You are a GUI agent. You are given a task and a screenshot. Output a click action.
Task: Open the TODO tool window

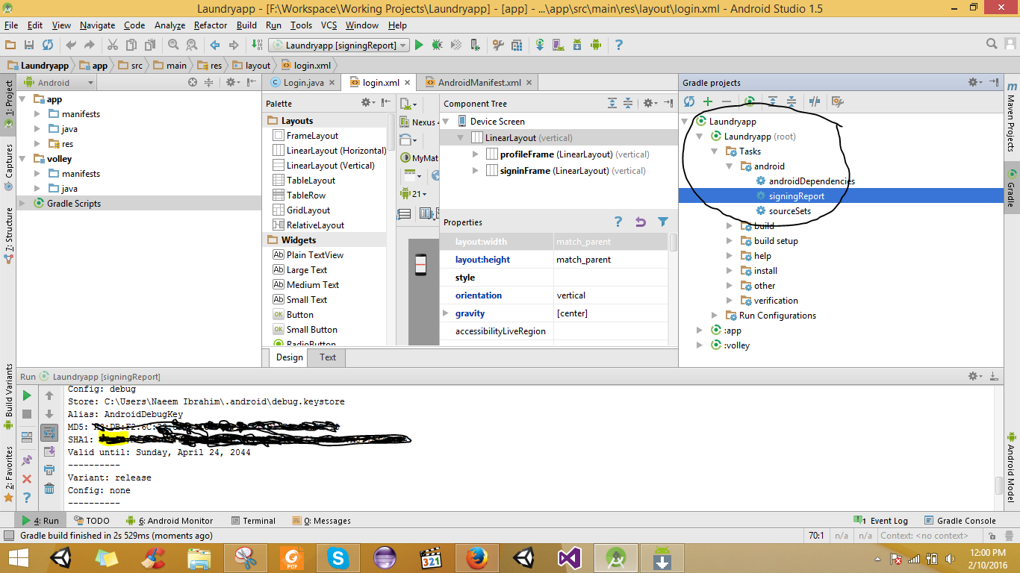click(x=91, y=521)
